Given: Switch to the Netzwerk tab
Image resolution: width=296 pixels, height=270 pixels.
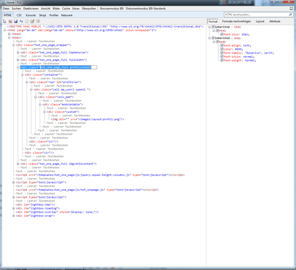Looking at the screenshot, I should point(67,15).
